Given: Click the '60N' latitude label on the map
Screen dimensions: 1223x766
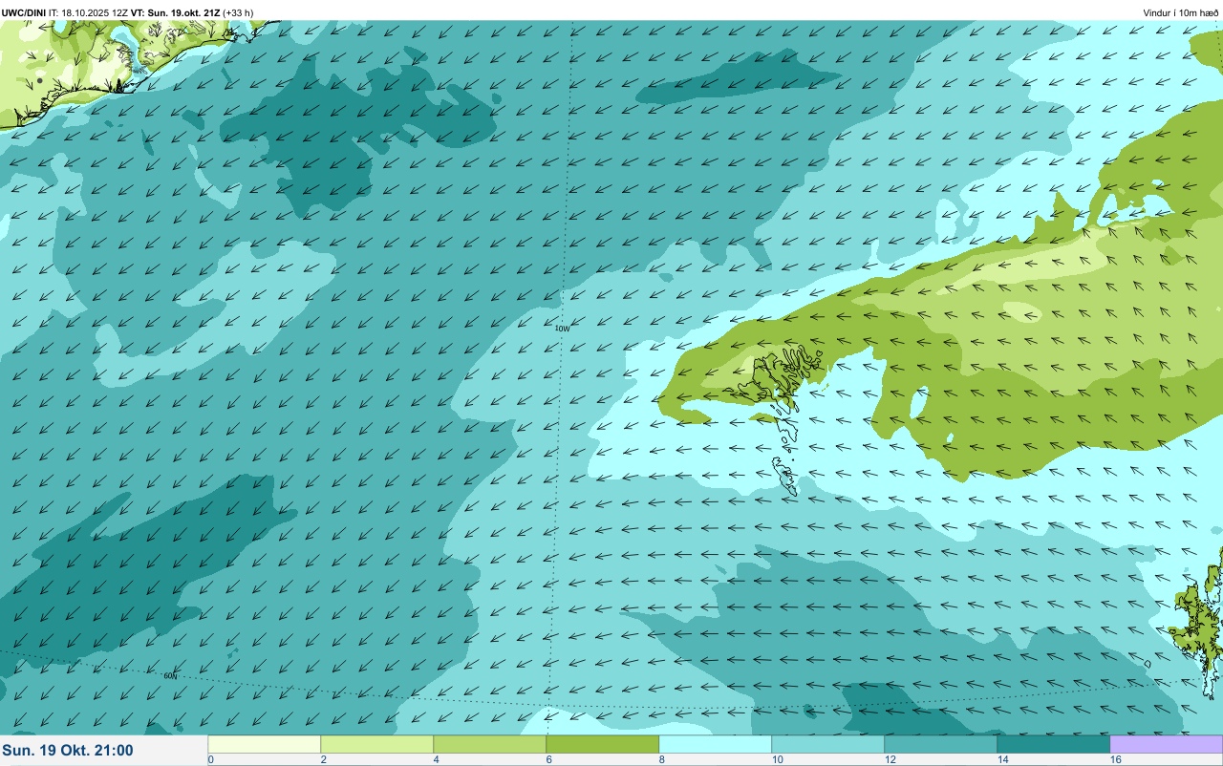Looking at the screenshot, I should click(x=171, y=676).
